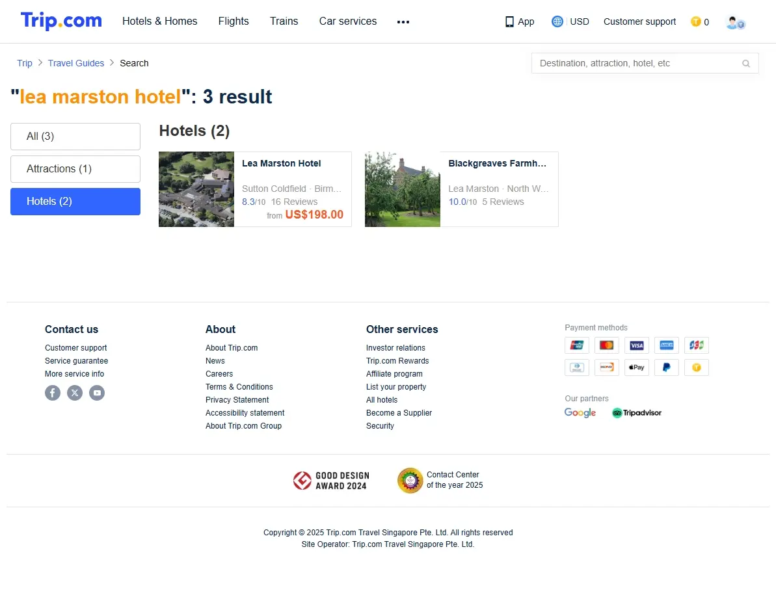Click the Trip breadcrumb link

[x=25, y=63]
